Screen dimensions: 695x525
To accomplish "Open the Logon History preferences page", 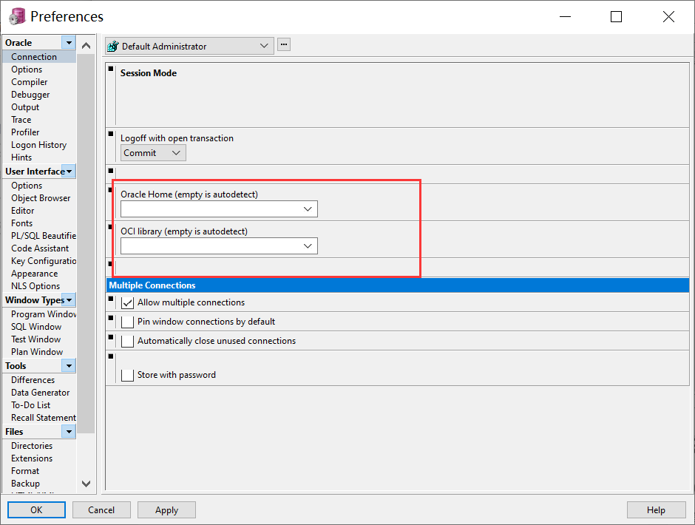I will coord(39,145).
